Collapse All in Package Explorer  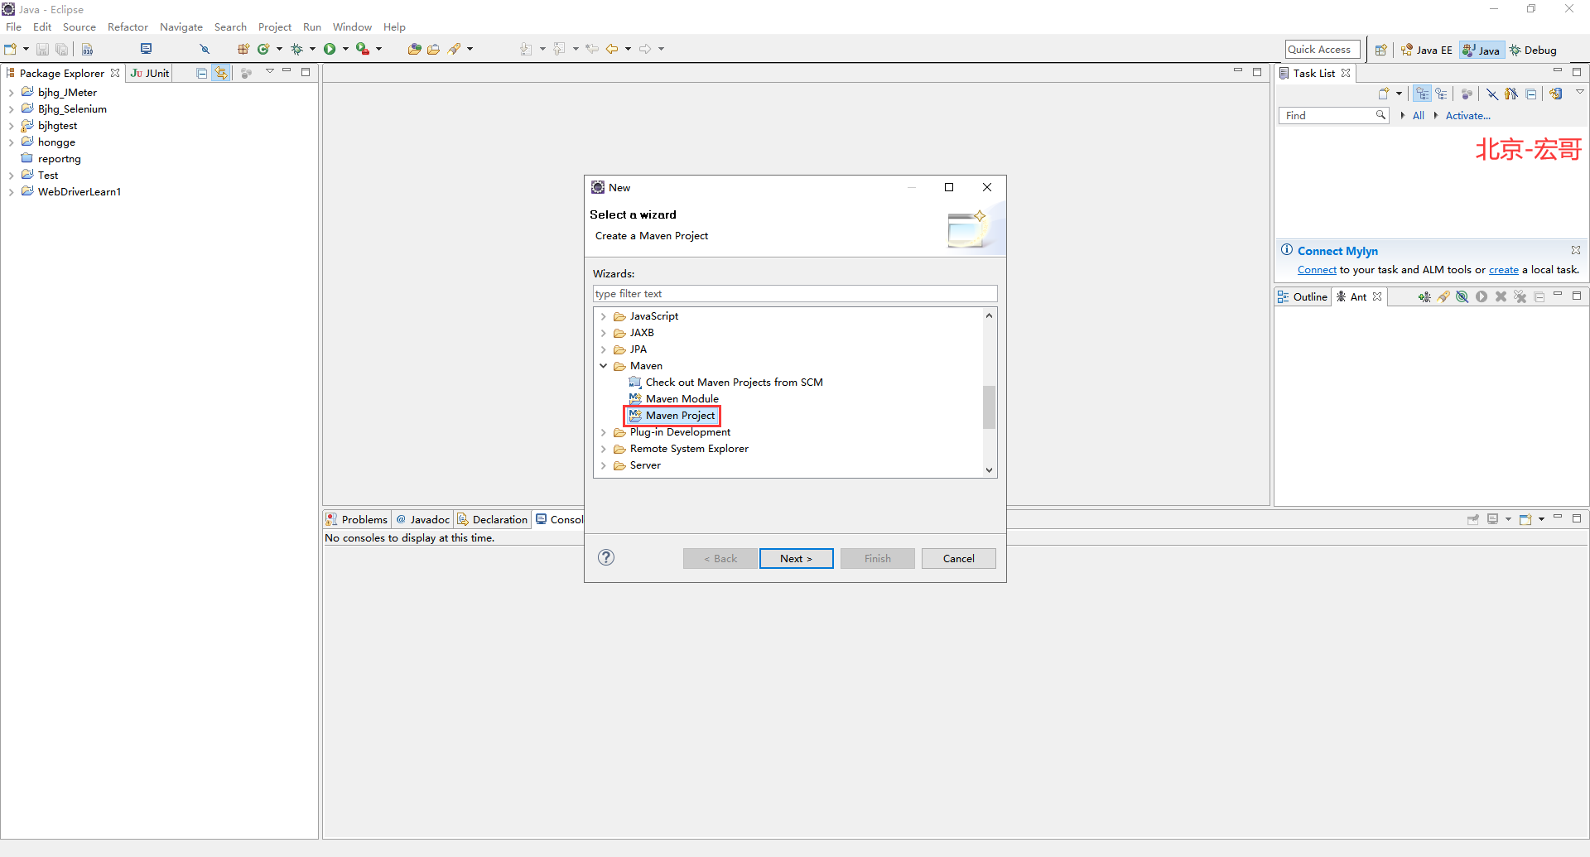201,73
